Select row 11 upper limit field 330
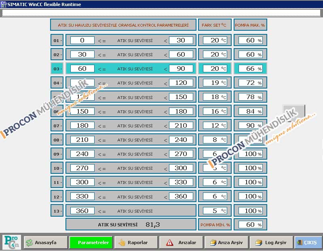This screenshot has width=323, height=251. (x=181, y=182)
